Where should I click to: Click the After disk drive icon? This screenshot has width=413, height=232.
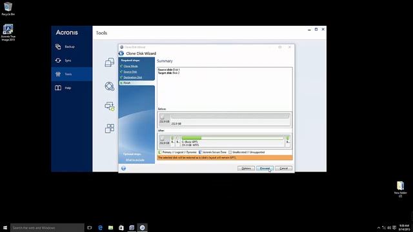point(163,139)
